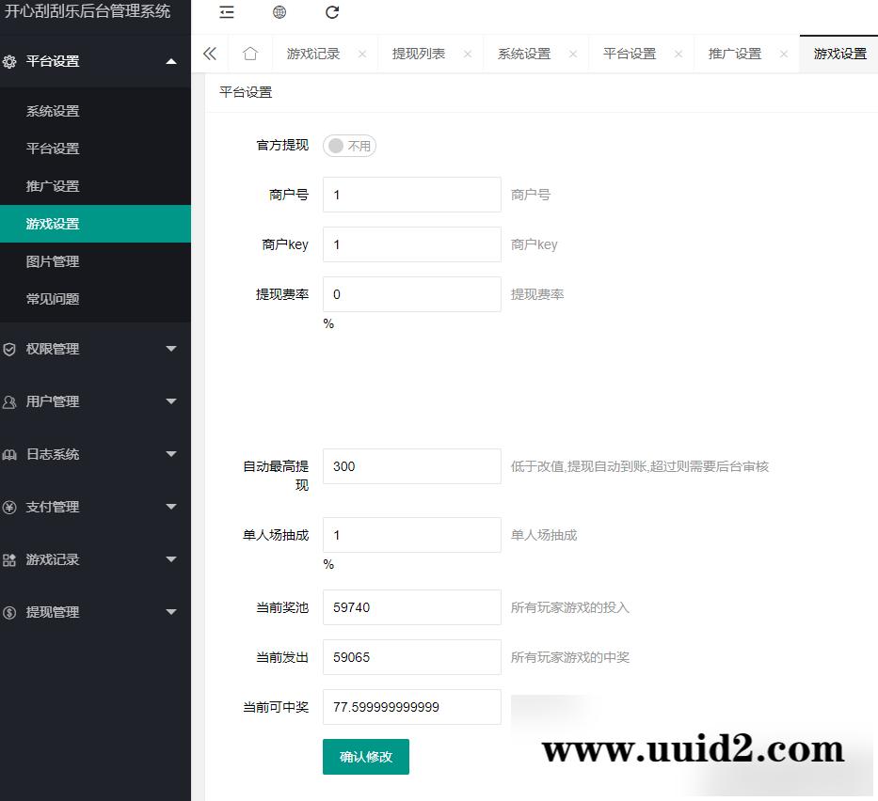
Task: Expand the 日志系统 menu
Action: click(x=95, y=454)
